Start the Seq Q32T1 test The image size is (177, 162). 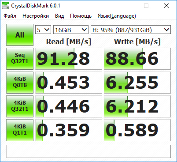[x=20, y=59]
